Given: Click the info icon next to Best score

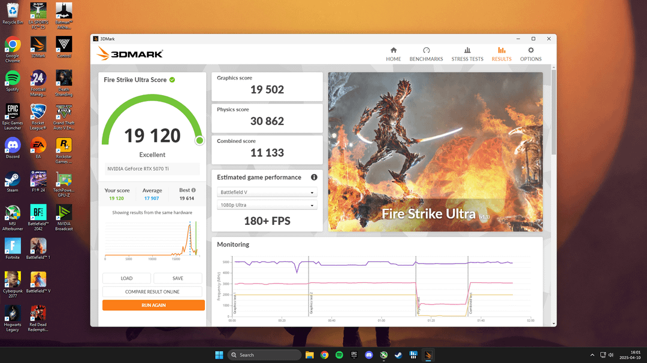Looking at the screenshot, I should [194, 190].
